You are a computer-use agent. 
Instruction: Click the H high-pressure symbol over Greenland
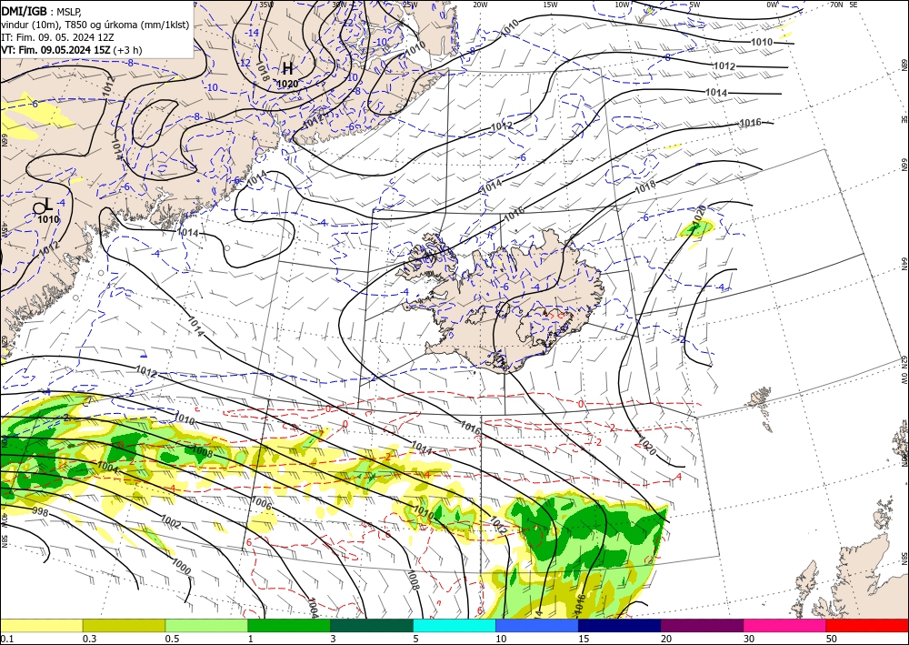coord(287,68)
